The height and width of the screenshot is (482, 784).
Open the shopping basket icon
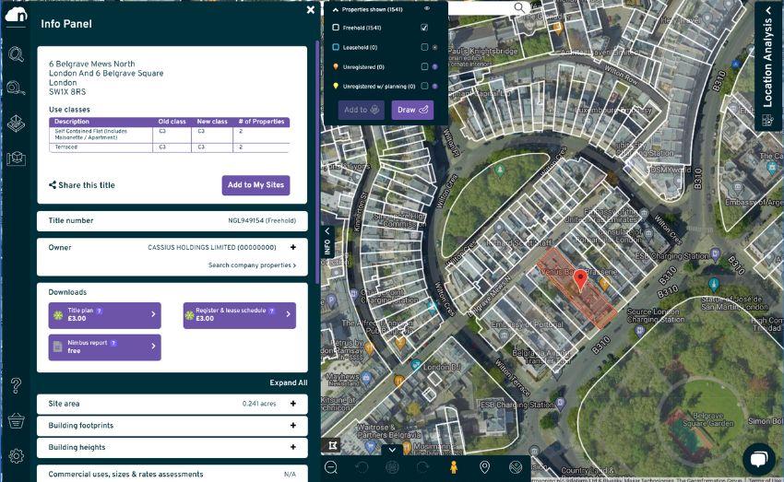(x=16, y=421)
